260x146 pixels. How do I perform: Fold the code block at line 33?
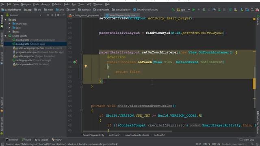point(81,52)
